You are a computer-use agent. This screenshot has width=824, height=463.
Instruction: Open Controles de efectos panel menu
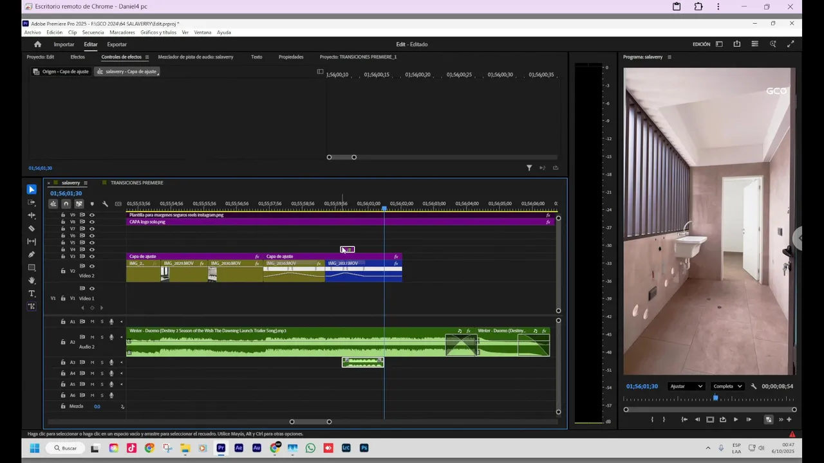[x=147, y=57]
